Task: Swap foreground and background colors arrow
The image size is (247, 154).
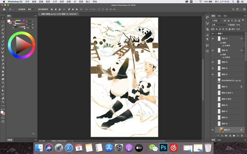Action: point(4,109)
